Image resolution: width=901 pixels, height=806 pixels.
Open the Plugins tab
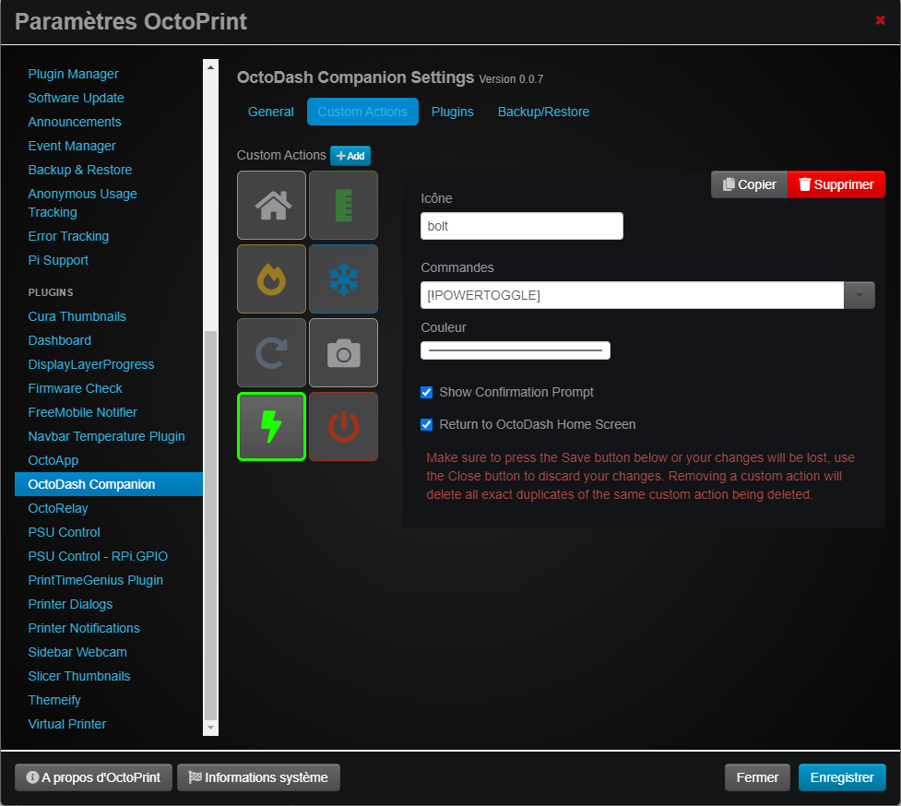click(453, 112)
